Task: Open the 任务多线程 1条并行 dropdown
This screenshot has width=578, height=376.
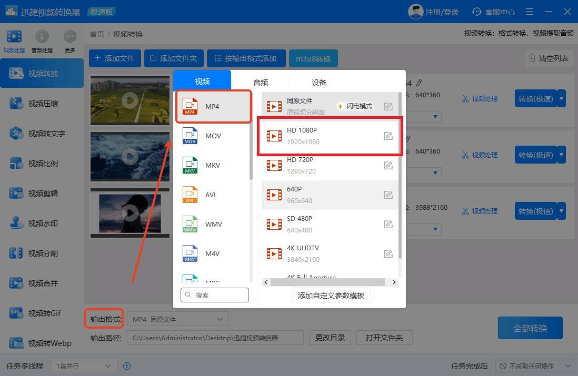Action: [84, 366]
